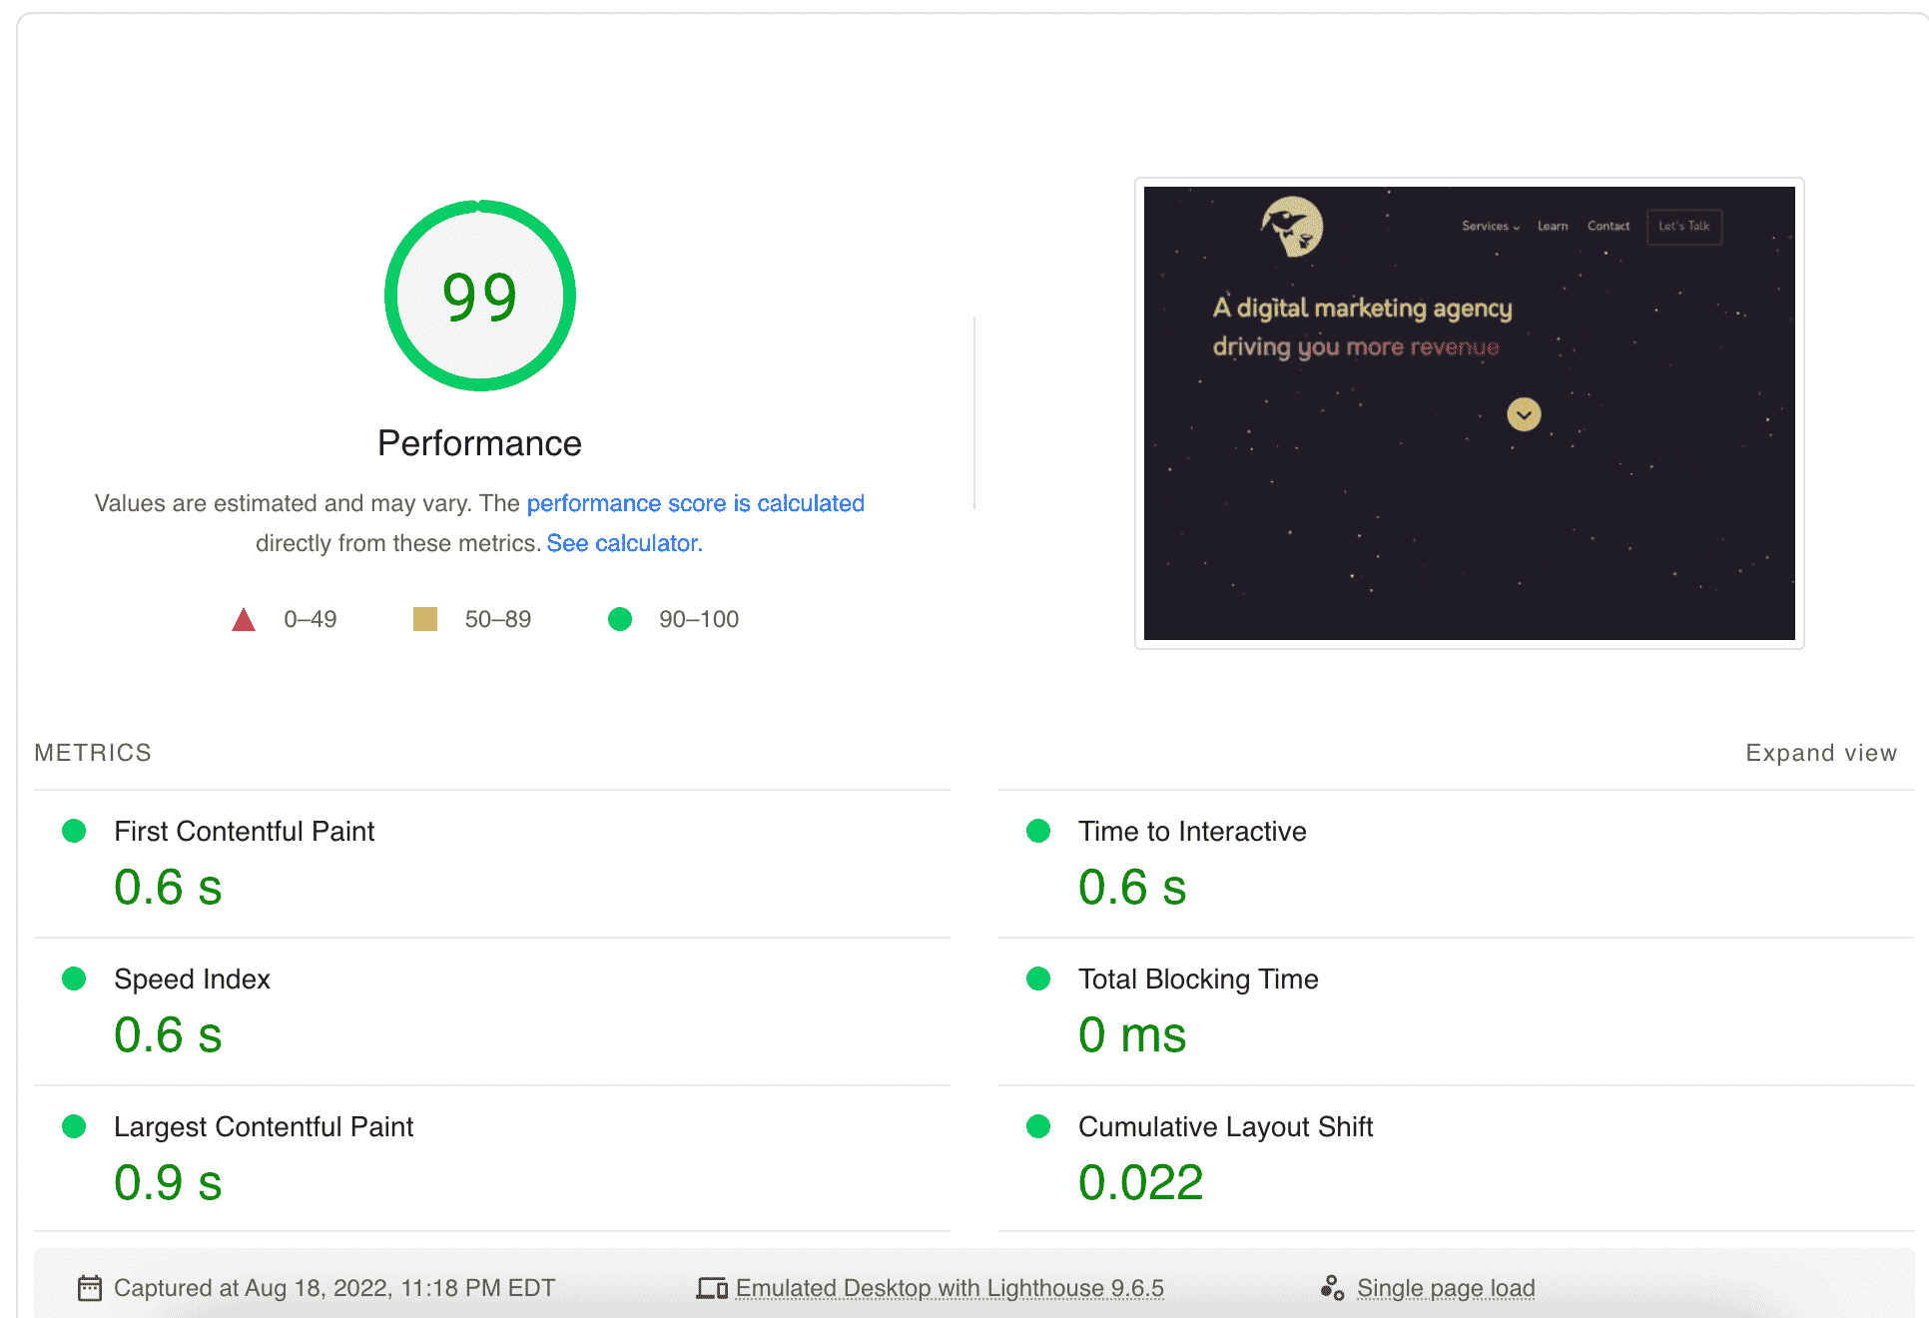Image resolution: width=1929 pixels, height=1318 pixels.
Task: Click 'Emulated Desktop with Lighthouse 9.6.5' link
Action: coord(950,1288)
